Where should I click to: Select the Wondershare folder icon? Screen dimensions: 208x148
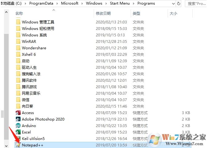point(18,48)
